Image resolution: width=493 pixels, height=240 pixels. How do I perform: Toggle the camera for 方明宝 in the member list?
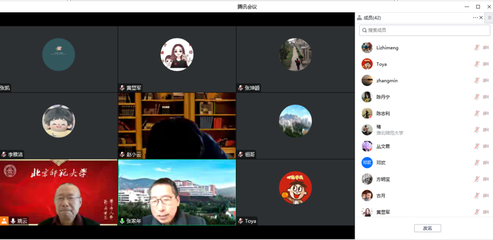click(486, 179)
